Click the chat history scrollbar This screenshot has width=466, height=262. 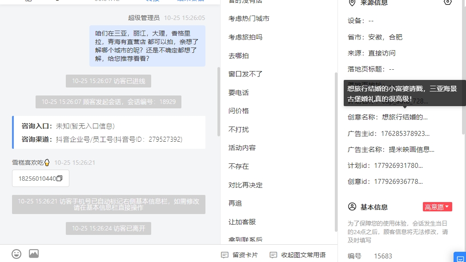click(x=219, y=102)
